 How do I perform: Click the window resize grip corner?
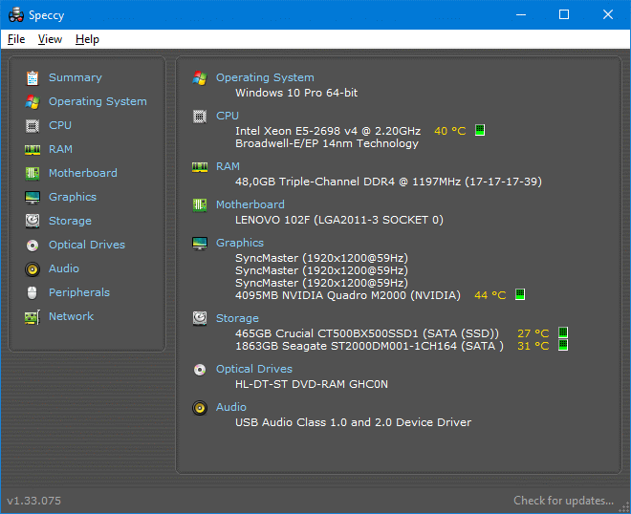pos(623,506)
